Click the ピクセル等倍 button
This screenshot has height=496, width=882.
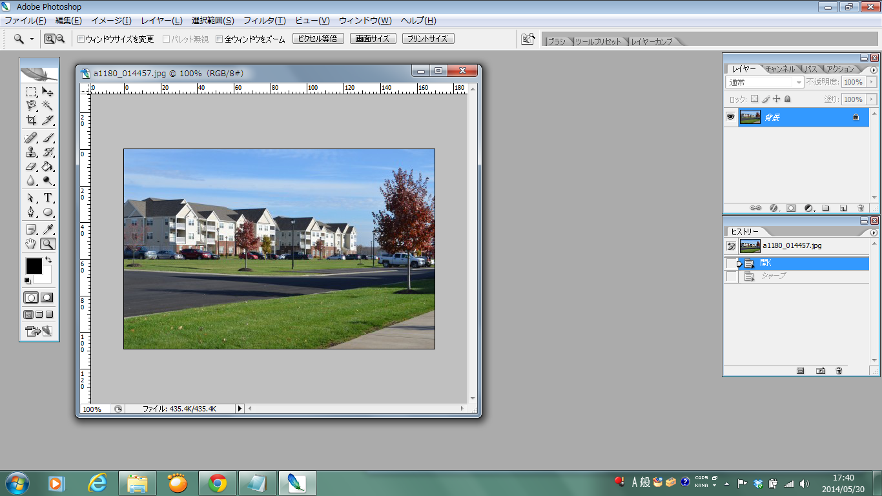[x=318, y=39]
